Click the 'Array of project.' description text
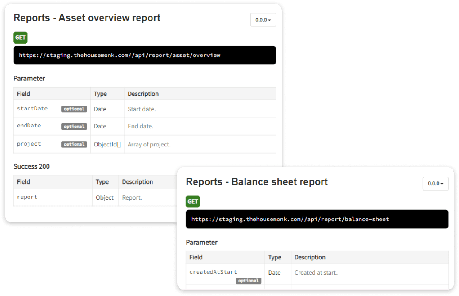This screenshot has width=459, height=296. [149, 145]
